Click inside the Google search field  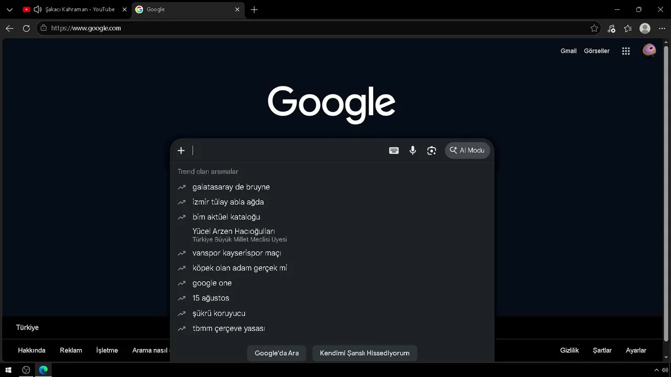coord(287,151)
